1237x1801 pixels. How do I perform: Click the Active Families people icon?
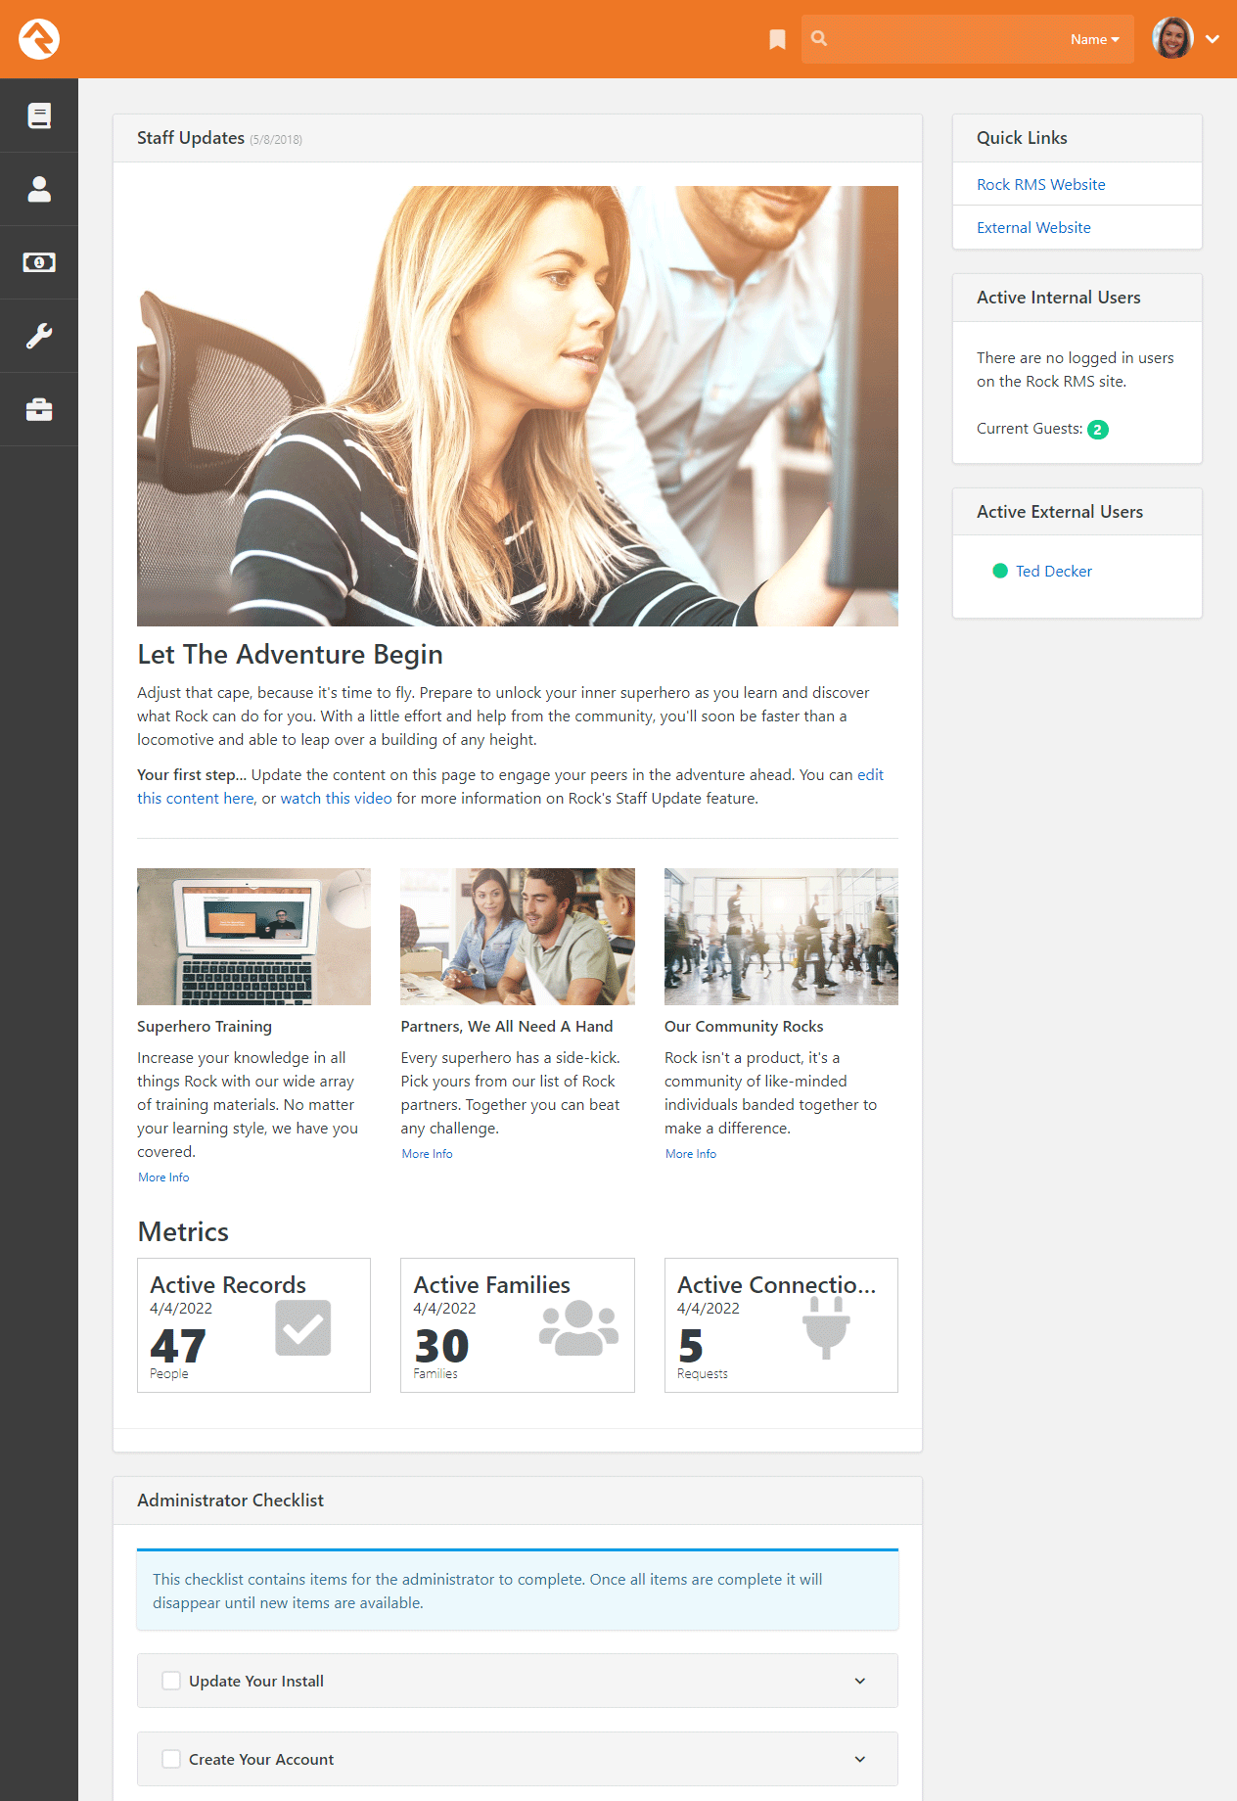578,1327
